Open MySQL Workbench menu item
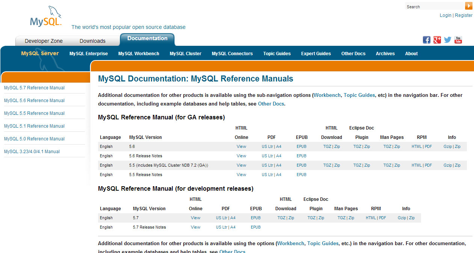The width and height of the screenshot is (474, 253). 139,54
